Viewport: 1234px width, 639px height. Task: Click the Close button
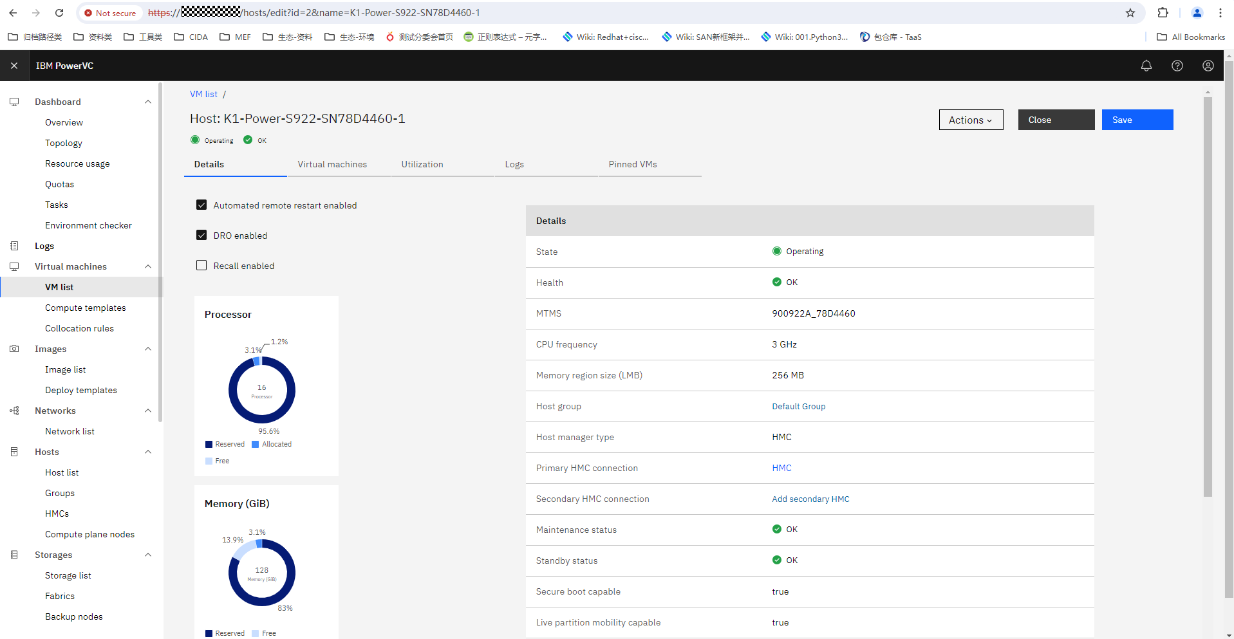pos(1056,120)
